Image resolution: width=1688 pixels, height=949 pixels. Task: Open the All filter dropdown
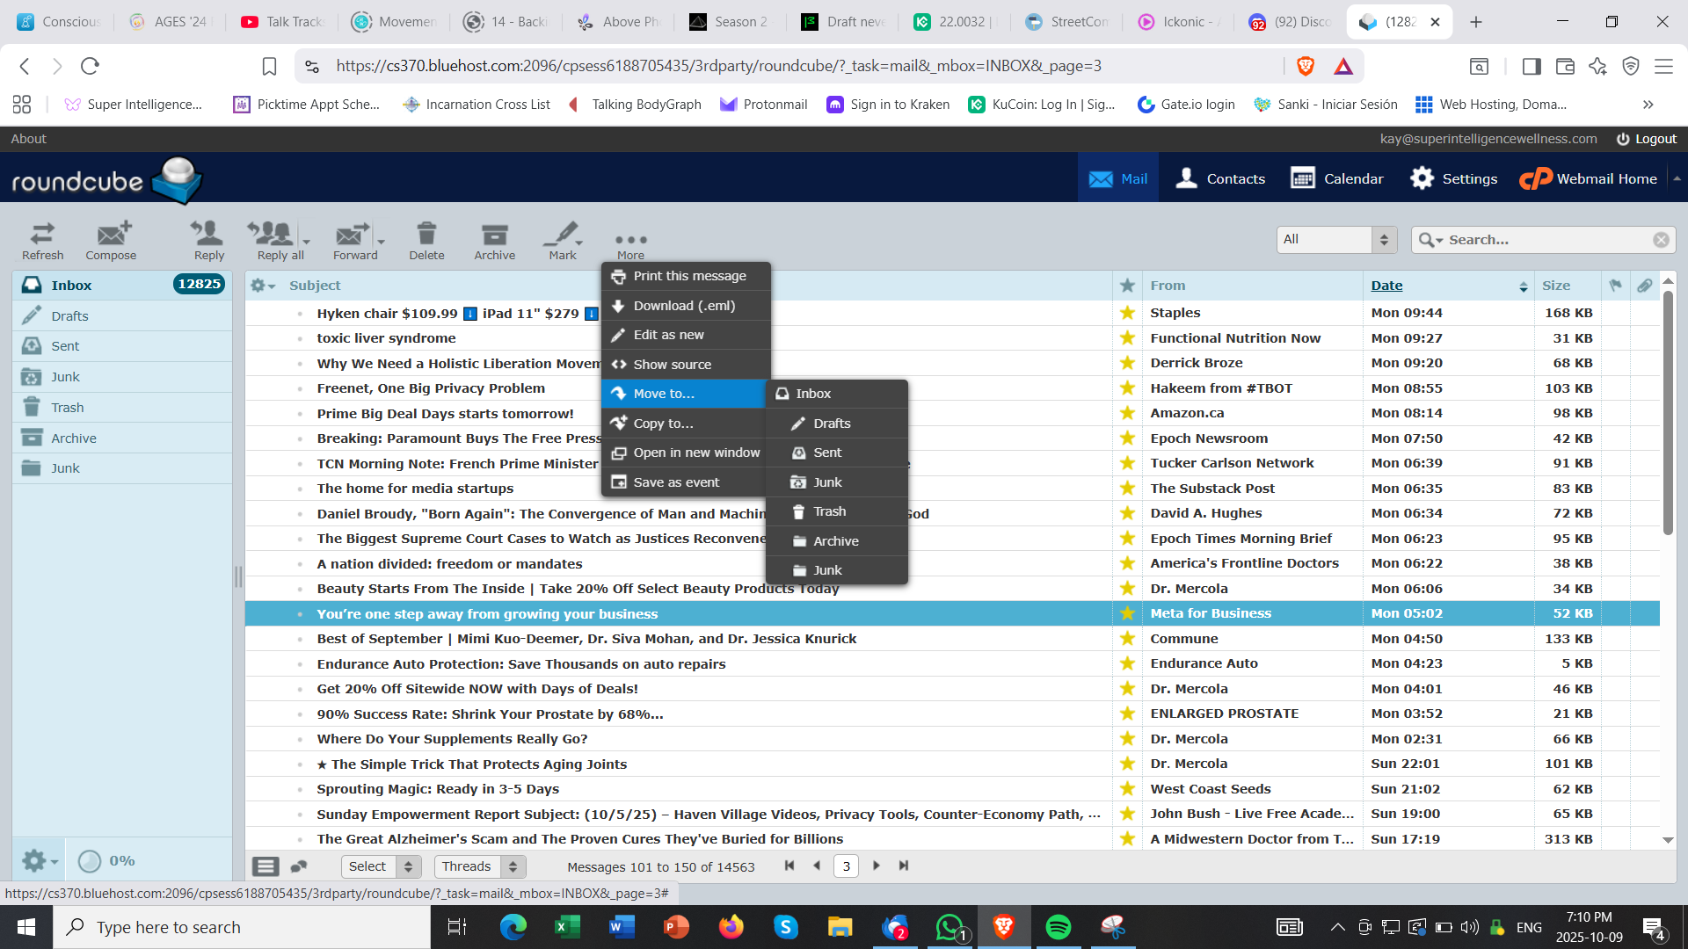(x=1336, y=239)
